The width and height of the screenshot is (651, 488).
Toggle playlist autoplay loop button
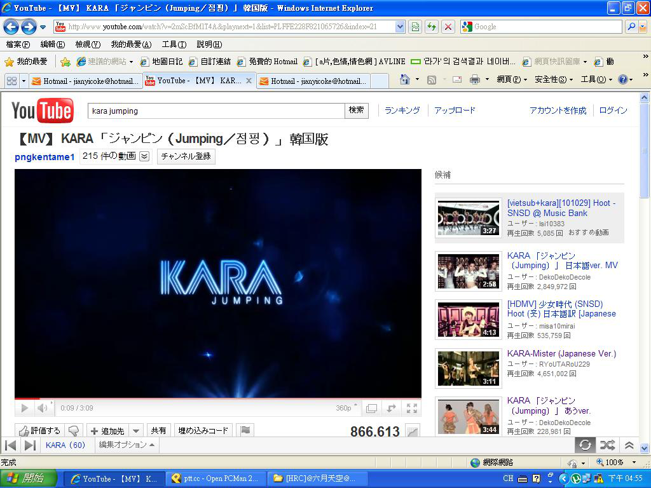tap(586, 445)
